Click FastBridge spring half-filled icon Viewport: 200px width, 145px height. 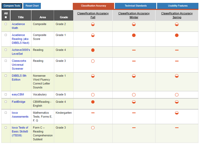pyautogui.click(x=177, y=102)
